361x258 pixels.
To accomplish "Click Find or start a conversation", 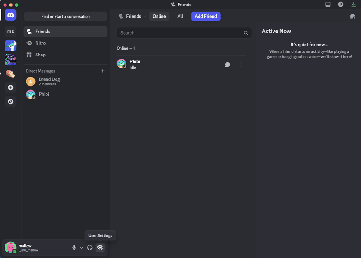I will coord(65,16).
